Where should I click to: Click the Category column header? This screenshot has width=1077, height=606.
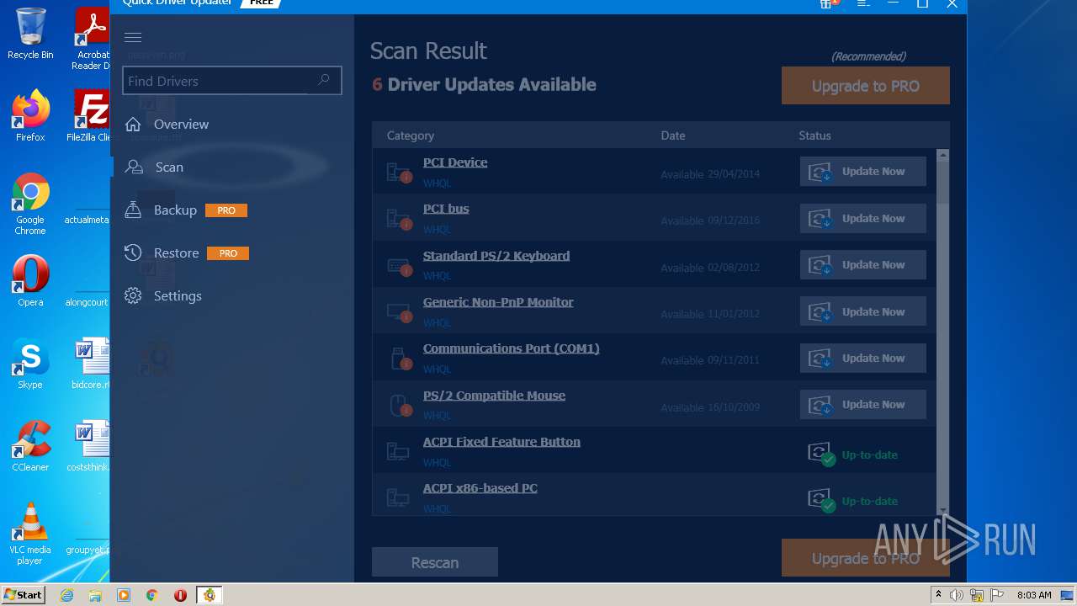[x=411, y=136]
